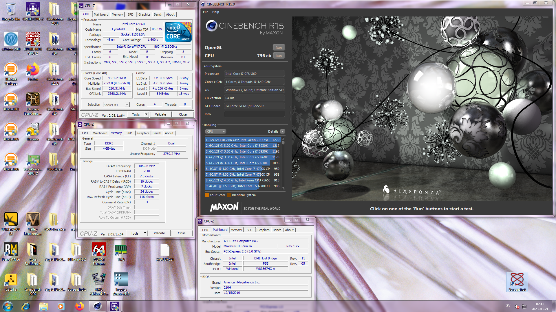This screenshot has width=556, height=312.
Task: Open Windows Explorer from taskbar
Action: (44, 306)
